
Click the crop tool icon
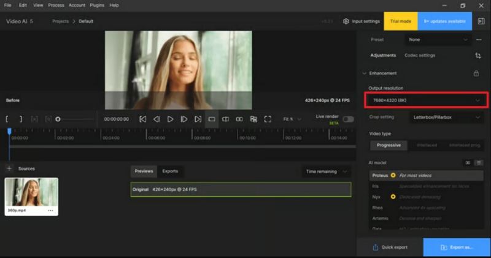[x=478, y=55]
